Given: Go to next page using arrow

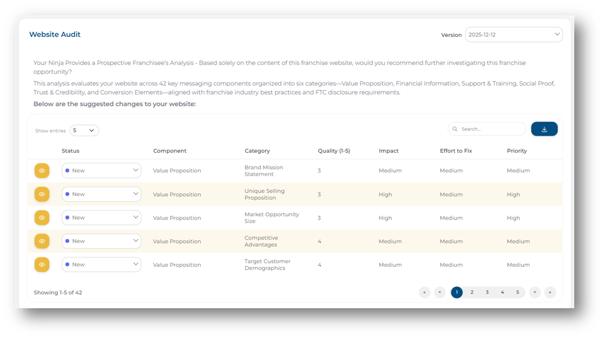Looking at the screenshot, I should click(535, 293).
